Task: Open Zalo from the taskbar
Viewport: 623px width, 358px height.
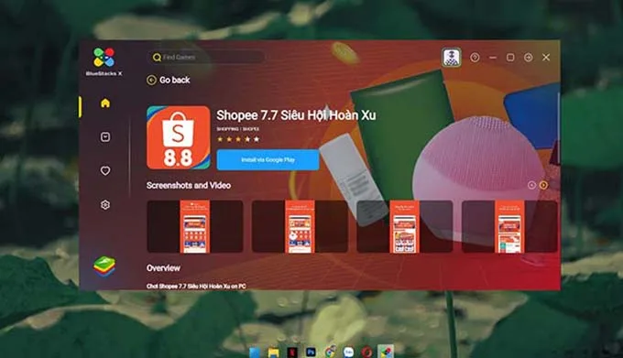Action: pos(348,352)
